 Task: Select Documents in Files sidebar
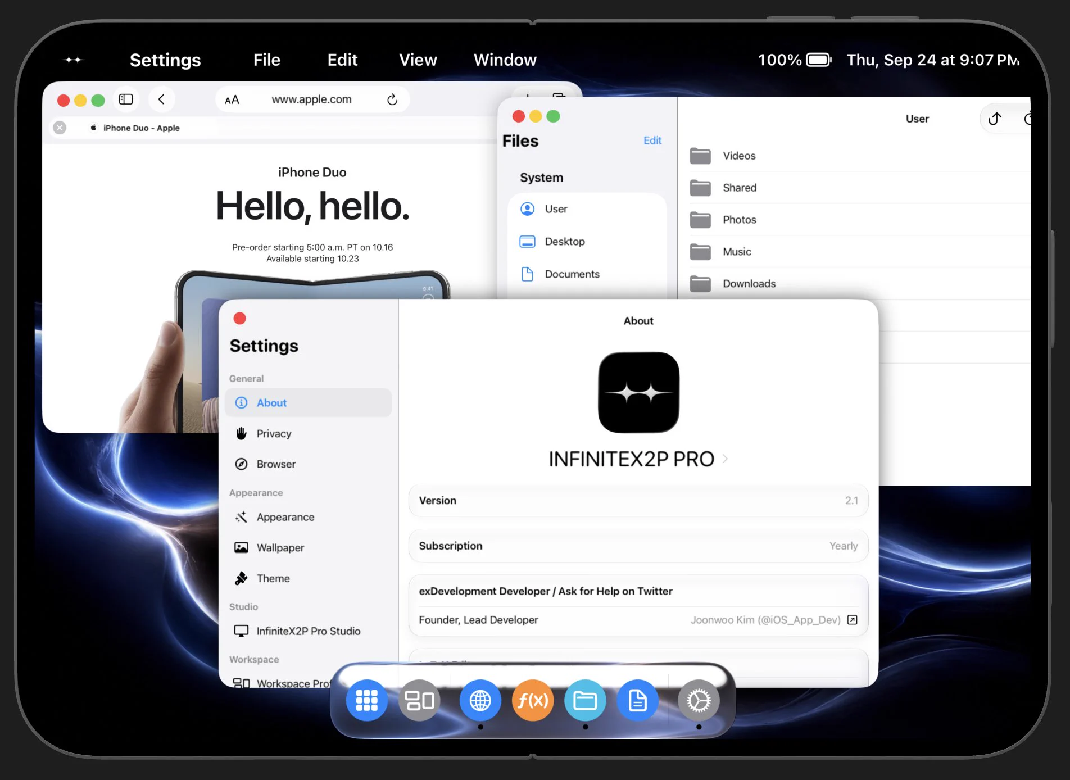(x=587, y=274)
